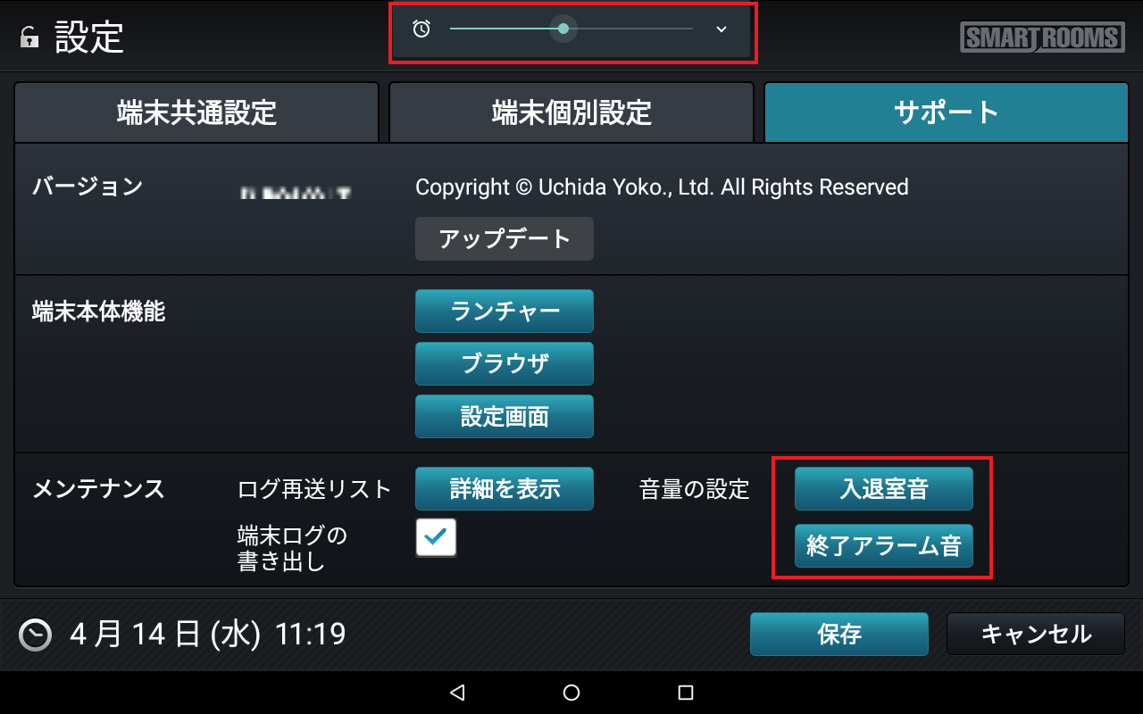Image resolution: width=1143 pixels, height=714 pixels.
Task: Click the lock icon beside 設定
Action: point(29,37)
